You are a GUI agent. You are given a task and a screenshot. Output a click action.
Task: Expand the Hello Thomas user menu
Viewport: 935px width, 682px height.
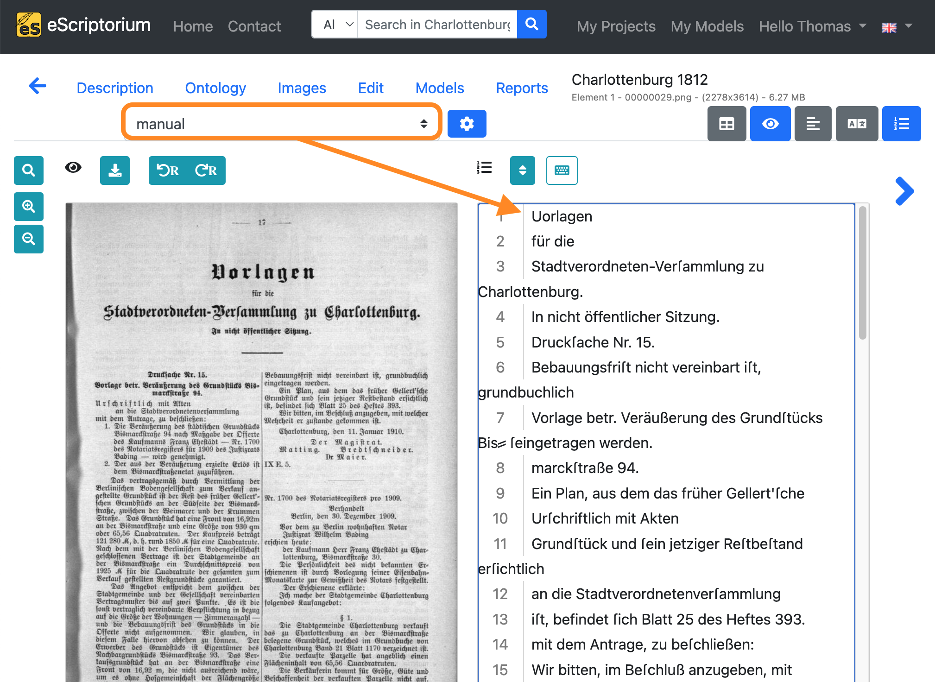pyautogui.click(x=812, y=26)
